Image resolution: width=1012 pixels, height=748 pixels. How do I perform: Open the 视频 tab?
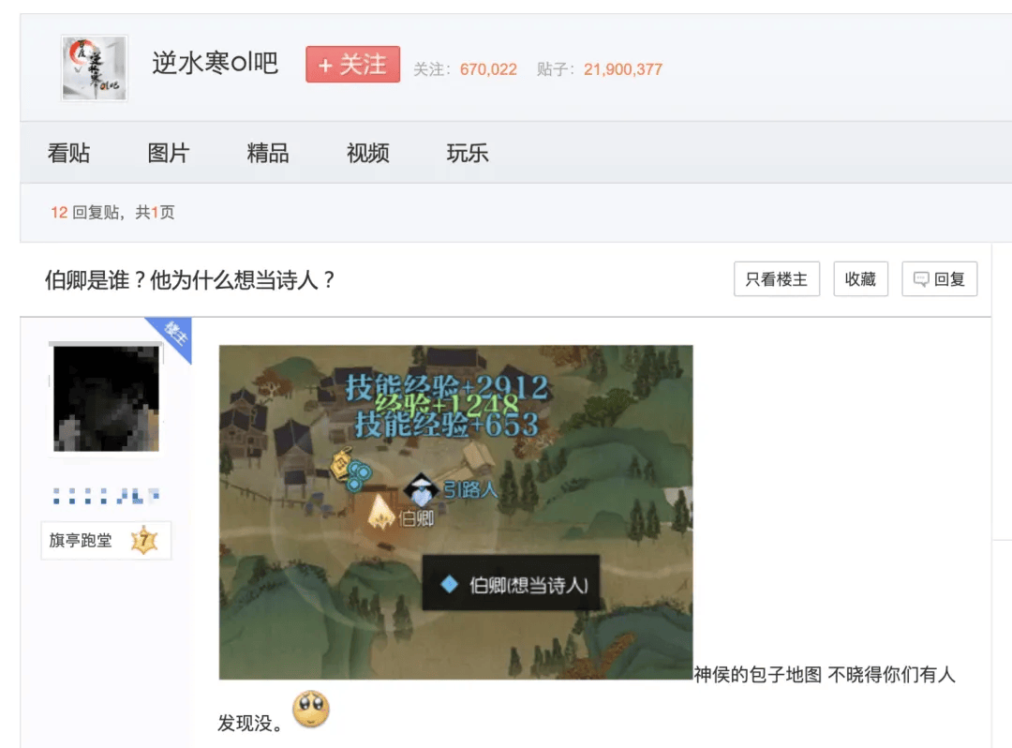368,153
